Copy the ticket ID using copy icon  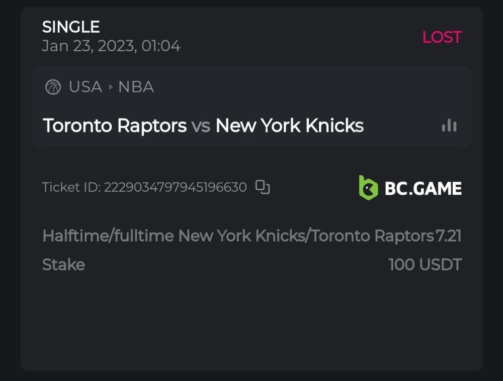click(263, 187)
